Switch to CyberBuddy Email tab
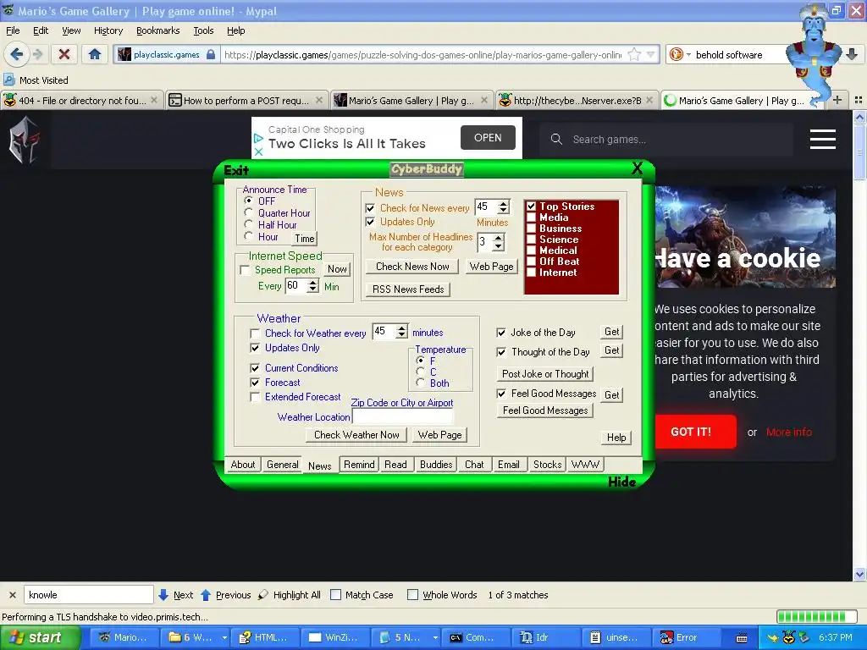 pyautogui.click(x=508, y=465)
